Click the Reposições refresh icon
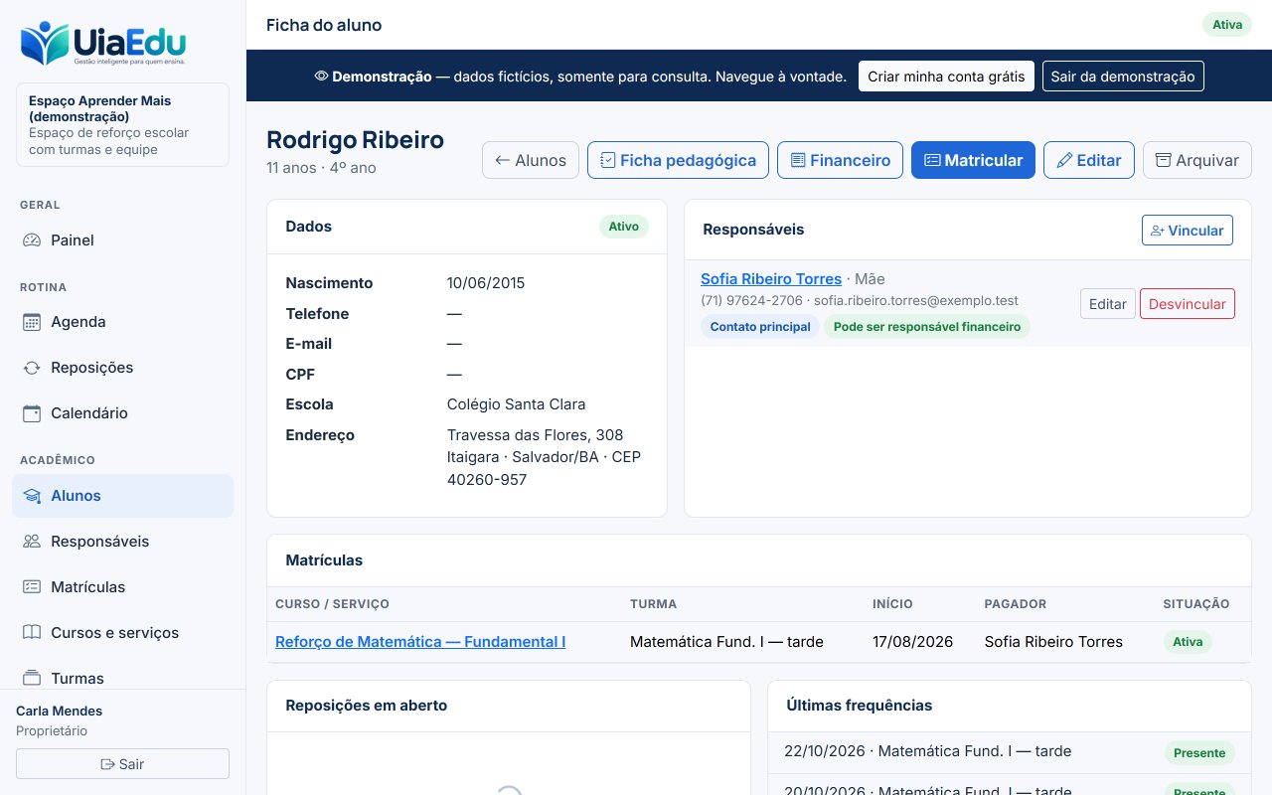 (x=32, y=368)
